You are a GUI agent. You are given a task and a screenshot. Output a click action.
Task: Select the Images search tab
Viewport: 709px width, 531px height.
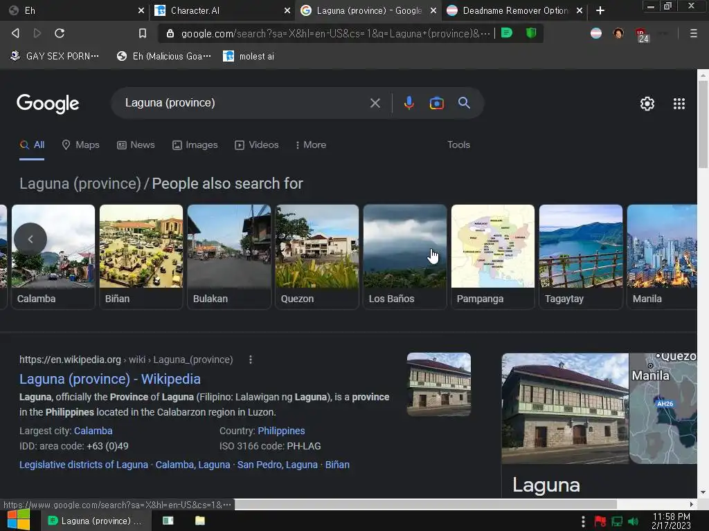pos(195,145)
